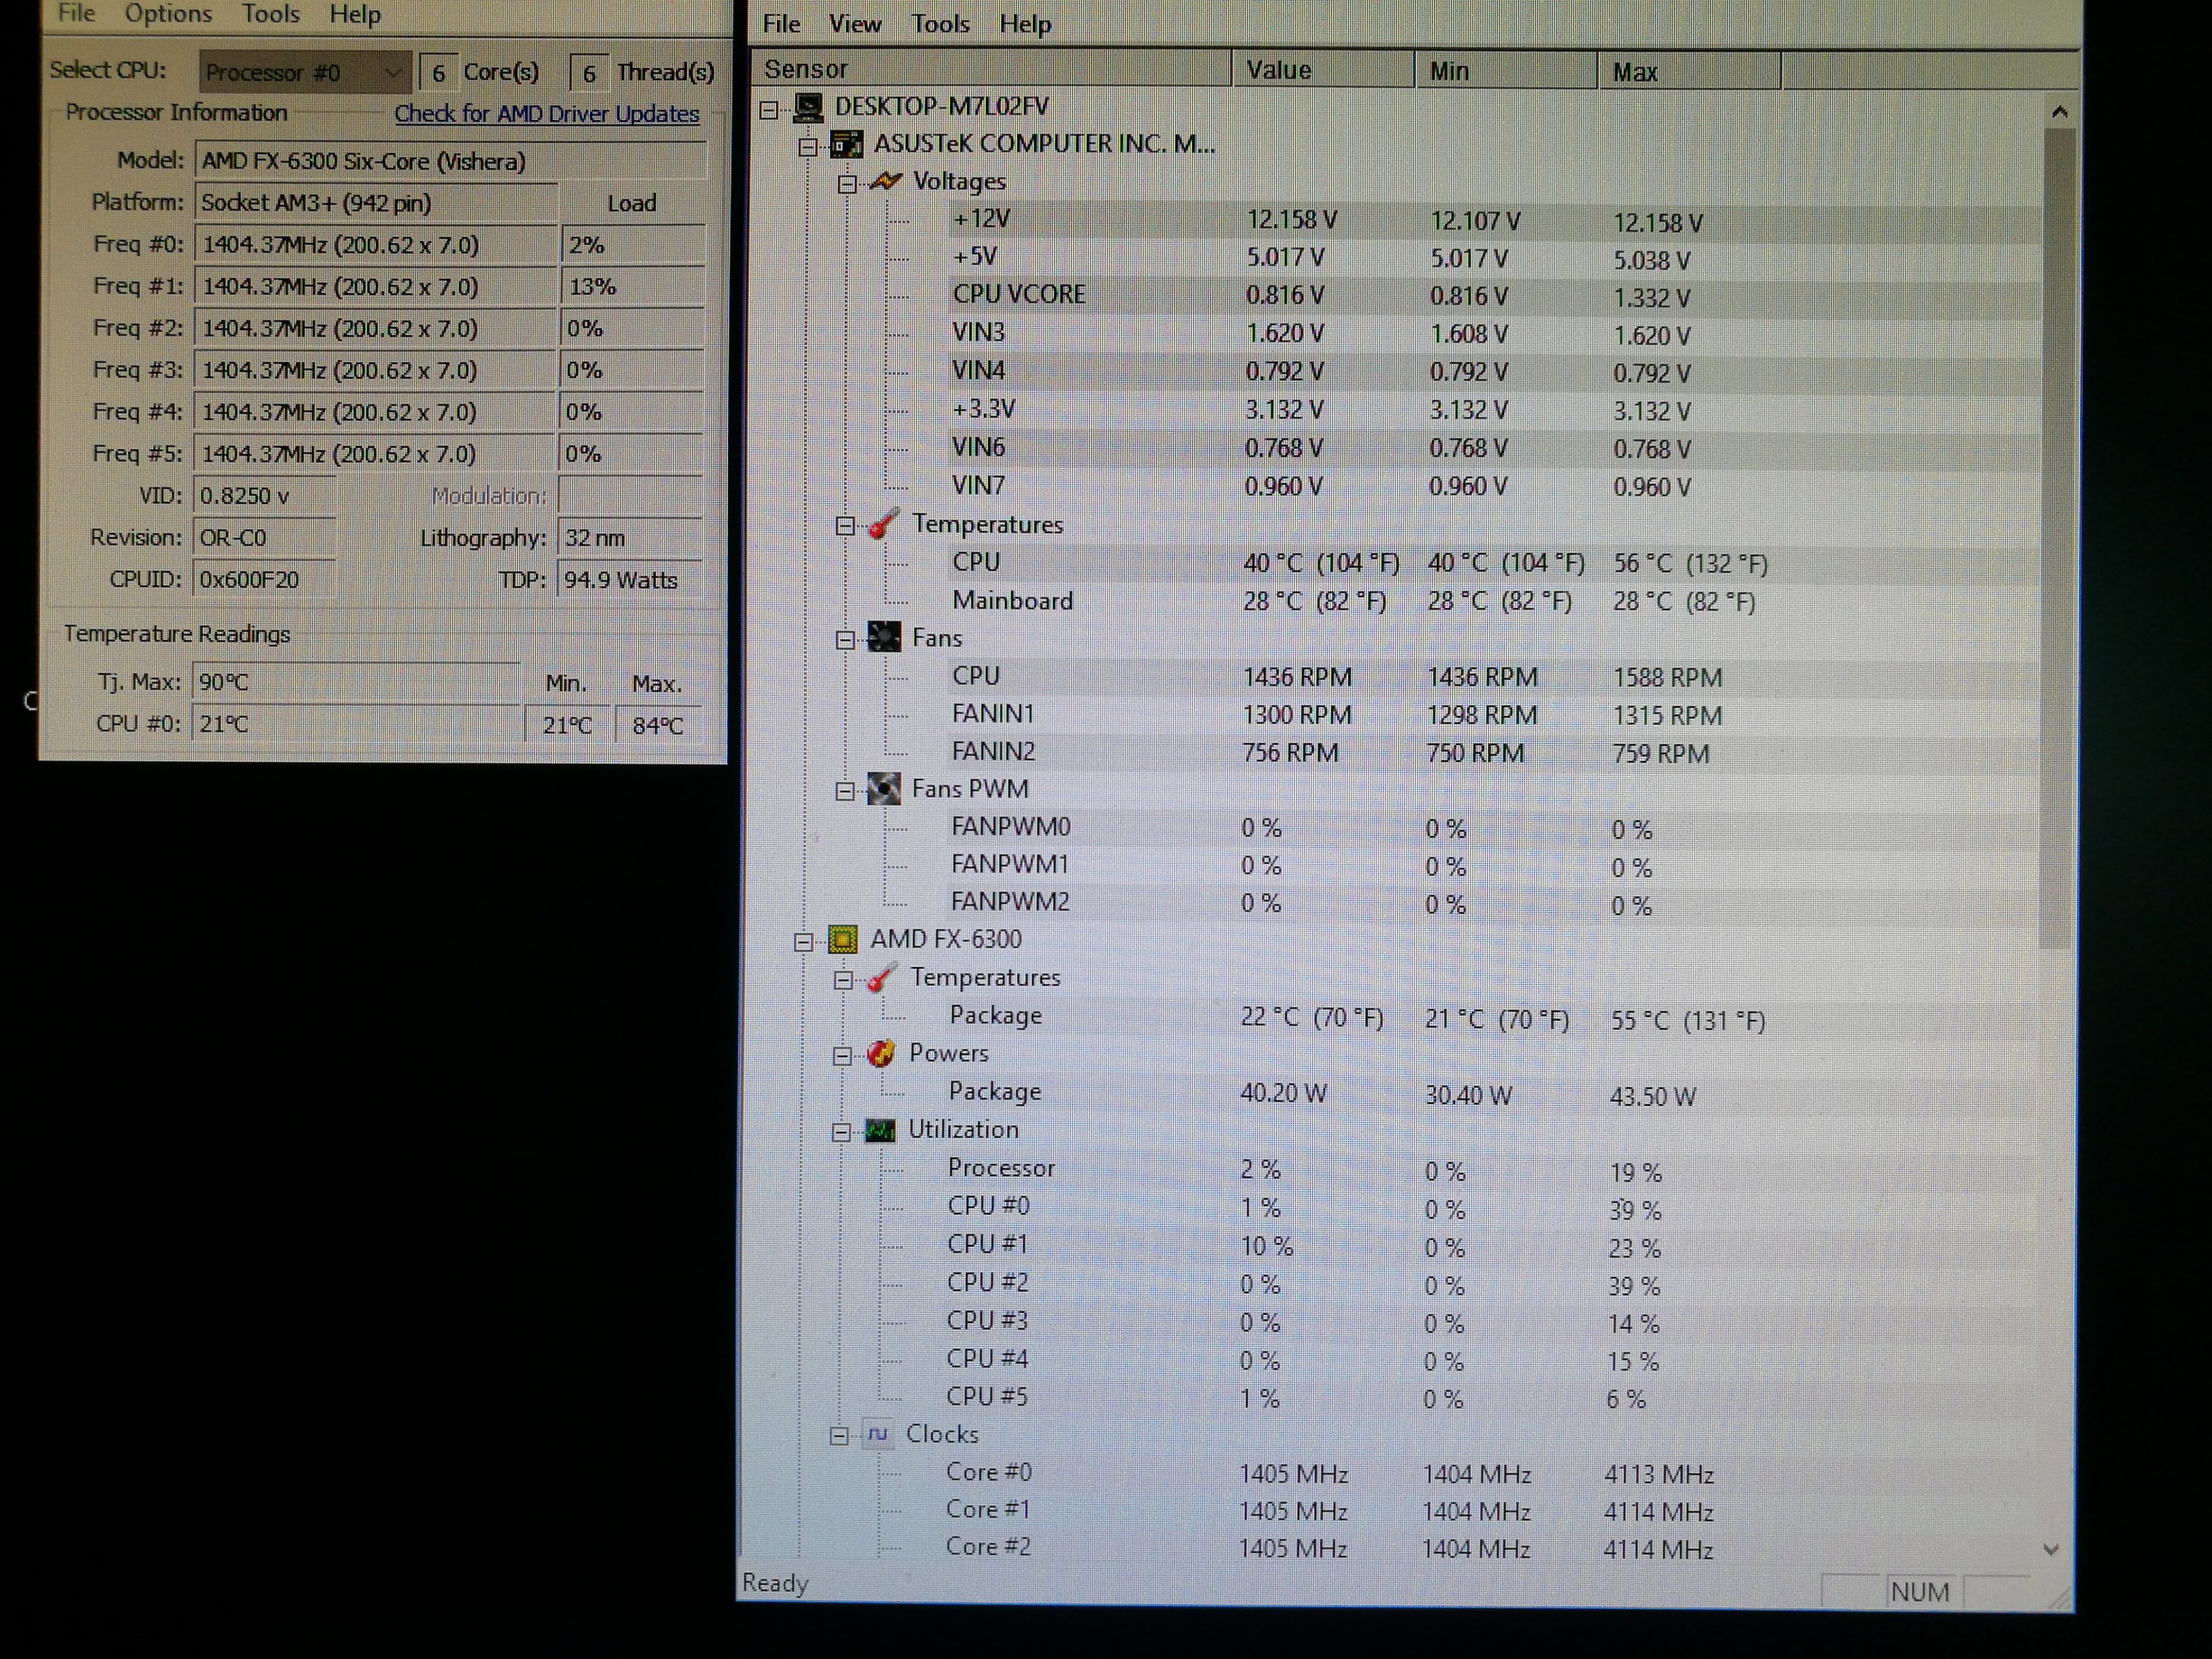The image size is (2212, 1659).
Task: Click the Clocks waveform icon
Action: pos(877,1435)
